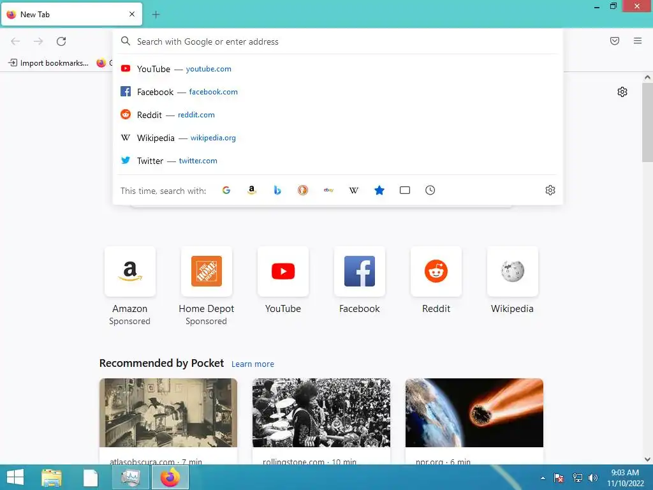This screenshot has width=653, height=490.
Task: Click blank document taskbar icon
Action: pyautogui.click(x=91, y=477)
